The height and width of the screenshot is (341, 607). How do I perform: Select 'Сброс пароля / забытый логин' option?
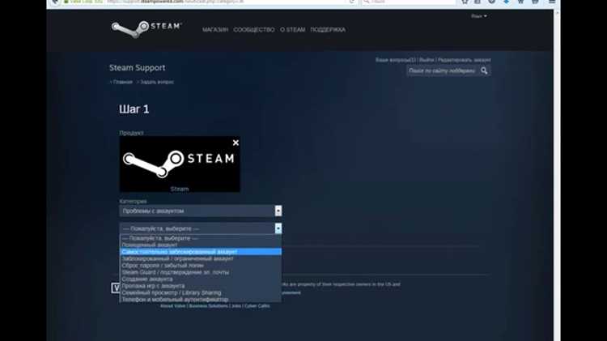[x=201, y=266]
